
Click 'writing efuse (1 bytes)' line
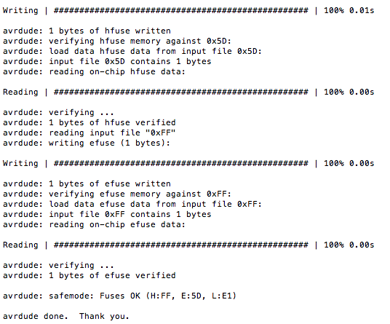point(87,143)
